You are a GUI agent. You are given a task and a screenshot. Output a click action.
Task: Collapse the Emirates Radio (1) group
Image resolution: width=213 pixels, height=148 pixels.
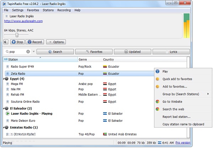tap(4, 127)
